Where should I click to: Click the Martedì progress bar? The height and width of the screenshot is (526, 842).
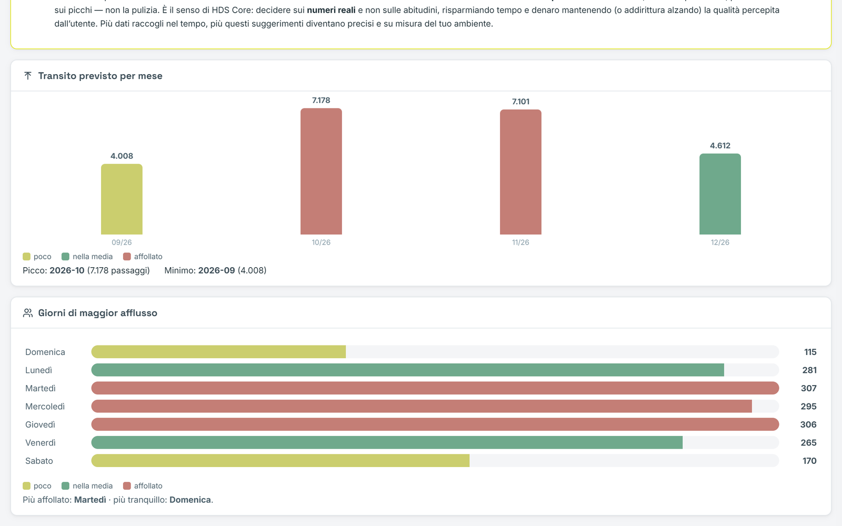(435, 388)
